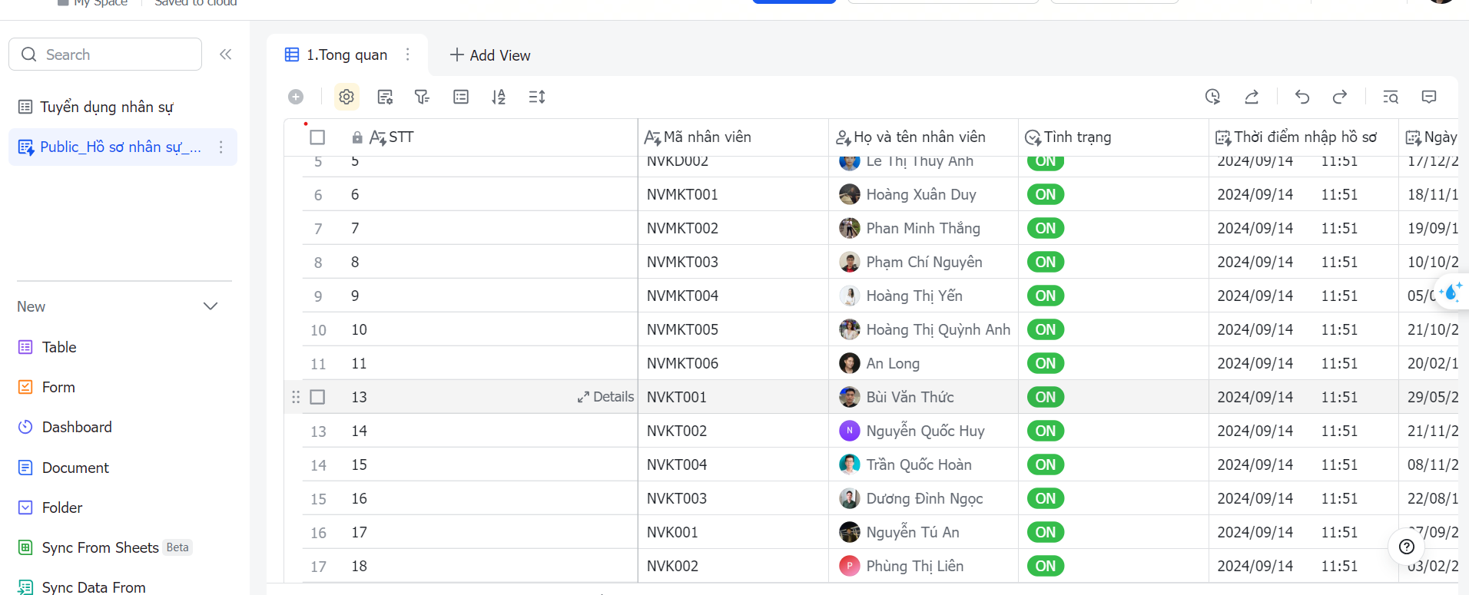Click the help question mark button

click(x=1407, y=547)
